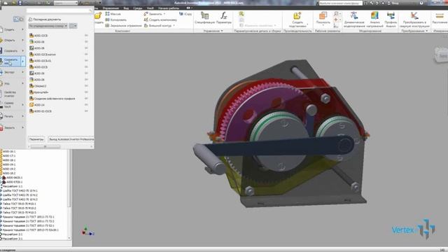Click Создать компоновку tool
448x252 pixels.
click(160, 20)
